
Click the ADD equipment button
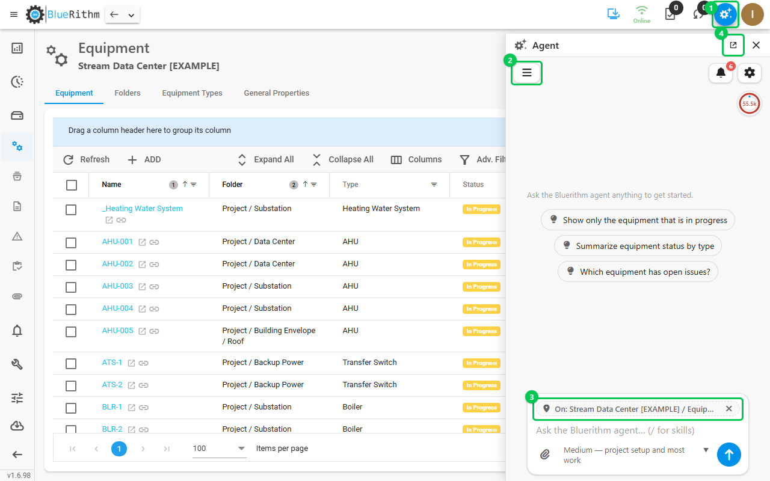click(144, 159)
